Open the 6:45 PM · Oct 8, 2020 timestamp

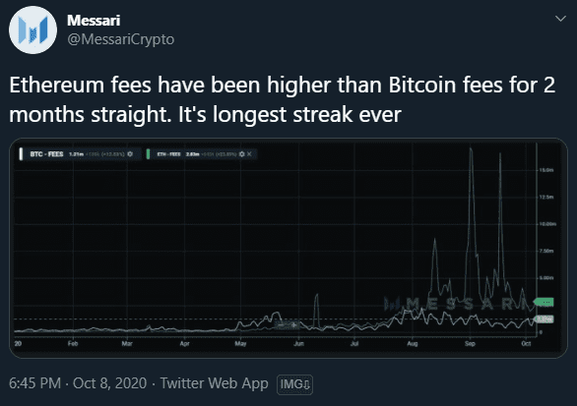click(x=78, y=383)
